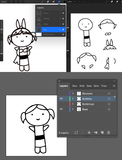Viewport: 122px width, 160px height.
Task: Click the Create New Layer icon
Action: tap(102, 133)
